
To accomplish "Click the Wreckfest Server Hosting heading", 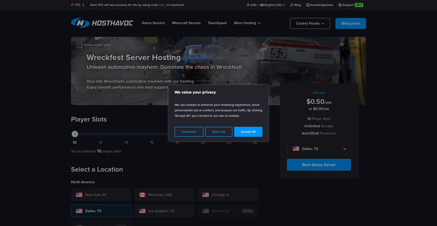I will [134, 57].
